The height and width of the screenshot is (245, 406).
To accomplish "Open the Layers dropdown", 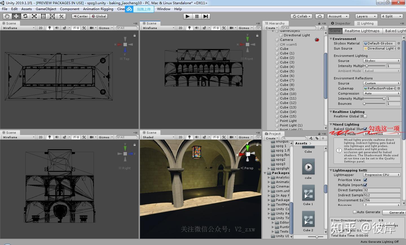I will pos(366,16).
